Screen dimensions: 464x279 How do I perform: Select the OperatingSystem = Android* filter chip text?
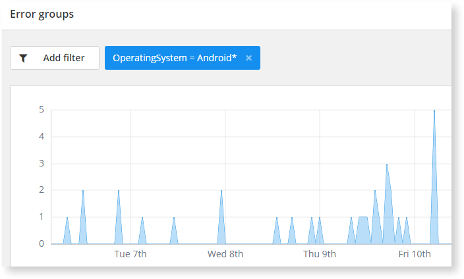175,58
